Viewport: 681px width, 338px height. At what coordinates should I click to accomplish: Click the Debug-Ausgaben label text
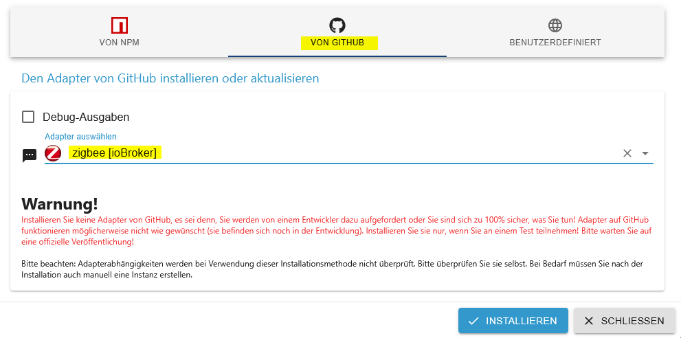[86, 117]
